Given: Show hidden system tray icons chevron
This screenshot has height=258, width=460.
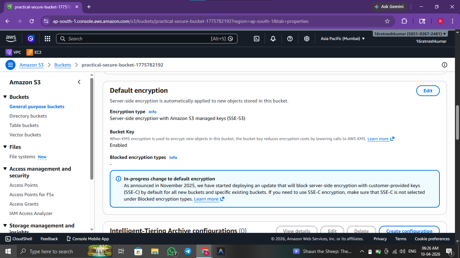Looking at the screenshot, I should pyautogui.click(x=362, y=251).
